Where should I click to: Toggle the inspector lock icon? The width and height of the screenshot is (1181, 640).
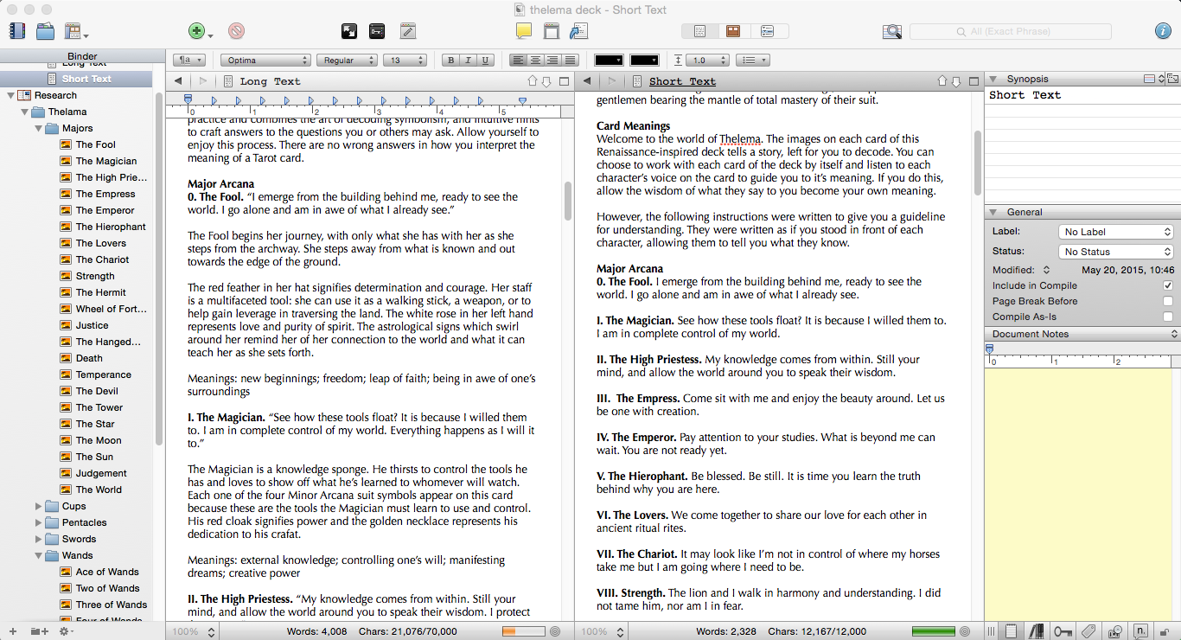(1165, 631)
